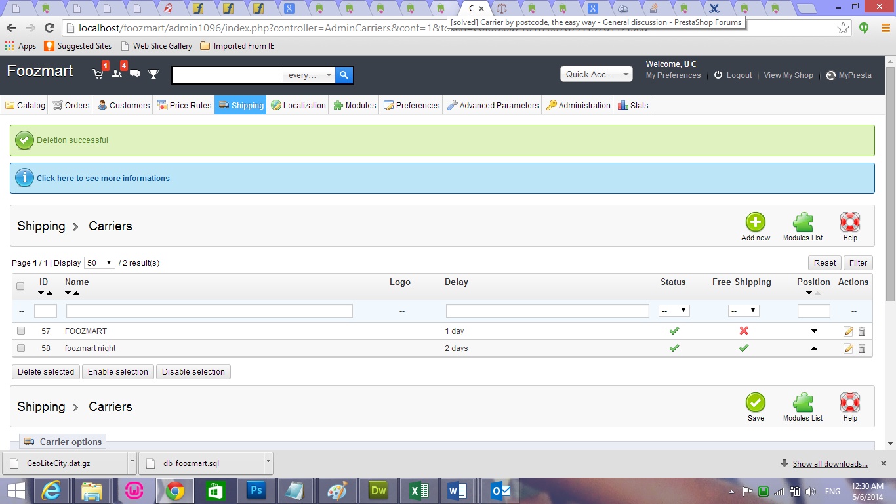This screenshot has height=504, width=896.
Task: Delete the foozmart night carrier
Action: pyautogui.click(x=862, y=348)
